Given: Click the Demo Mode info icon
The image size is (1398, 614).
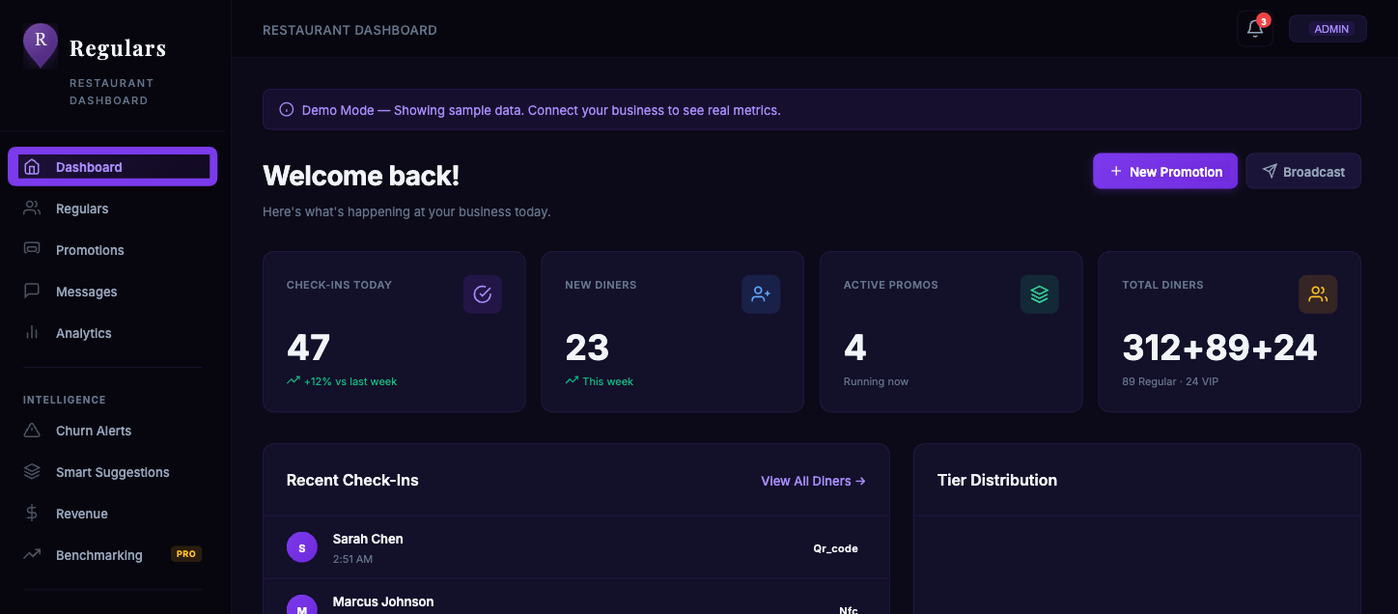Looking at the screenshot, I should click(286, 109).
